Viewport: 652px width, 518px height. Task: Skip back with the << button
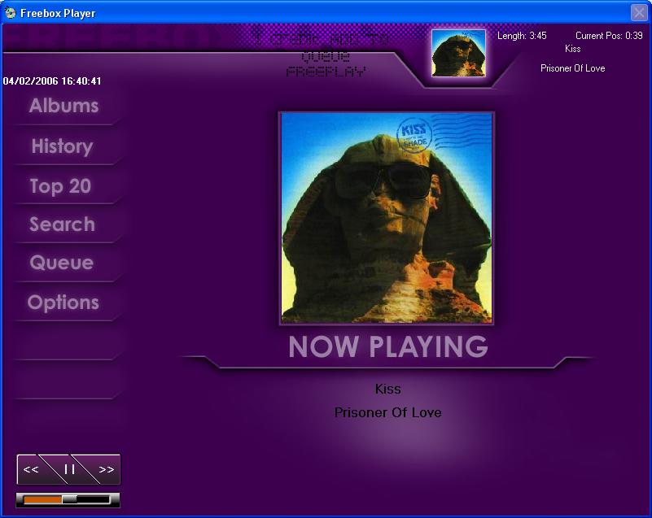[x=31, y=469]
